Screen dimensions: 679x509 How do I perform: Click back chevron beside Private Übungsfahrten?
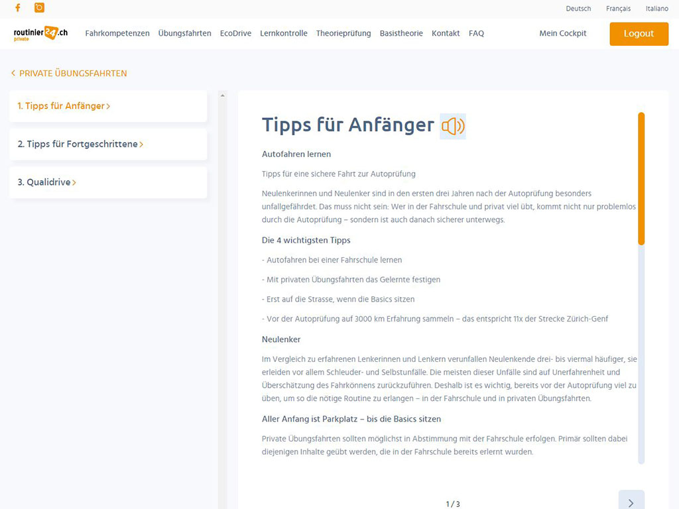coord(13,74)
